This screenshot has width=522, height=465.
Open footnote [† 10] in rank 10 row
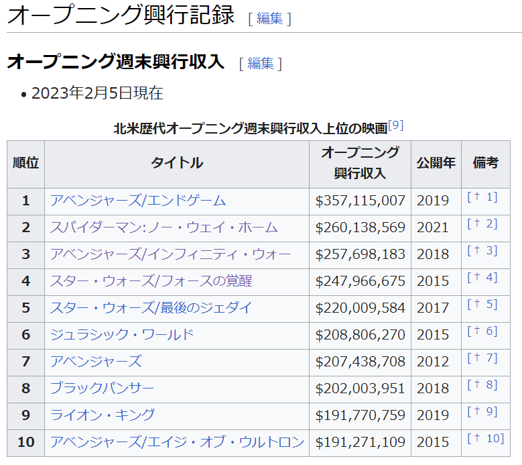486,438
